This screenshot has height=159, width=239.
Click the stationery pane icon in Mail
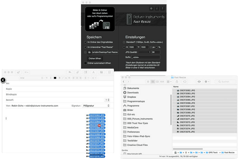coord(109,72)
